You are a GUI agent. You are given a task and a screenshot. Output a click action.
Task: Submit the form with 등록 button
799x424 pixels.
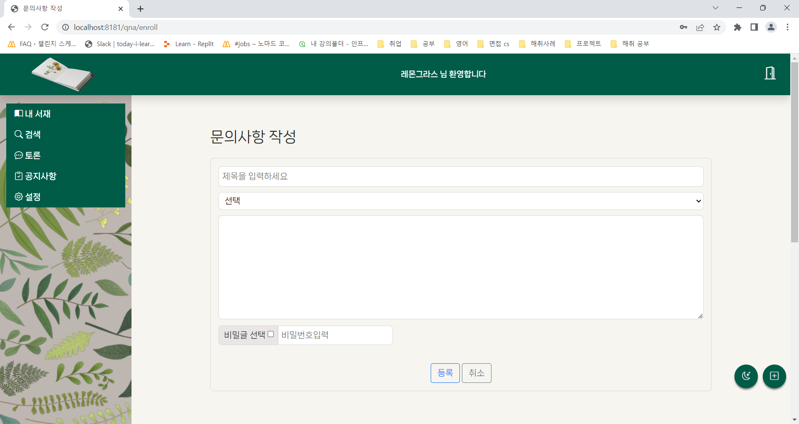click(x=445, y=373)
